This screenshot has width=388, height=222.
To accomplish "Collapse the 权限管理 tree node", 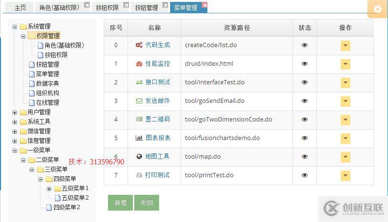I will coord(23,36).
